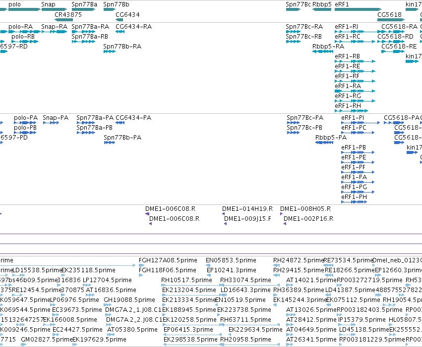This screenshot has height=347, width=422.
Task: Open transcript 'eRF1-RH'
Action: click(x=348, y=106)
